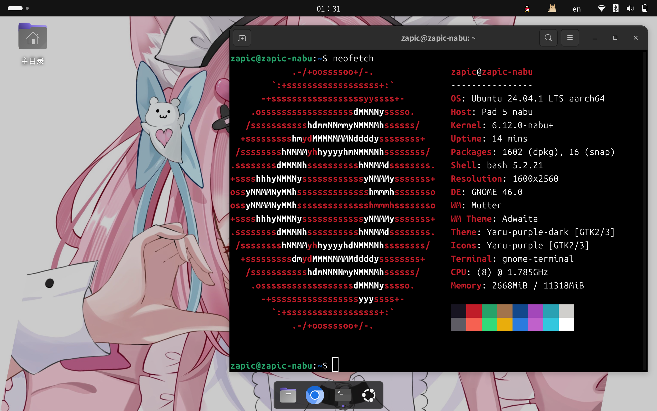Open the Activities workspace indicator

point(18,8)
